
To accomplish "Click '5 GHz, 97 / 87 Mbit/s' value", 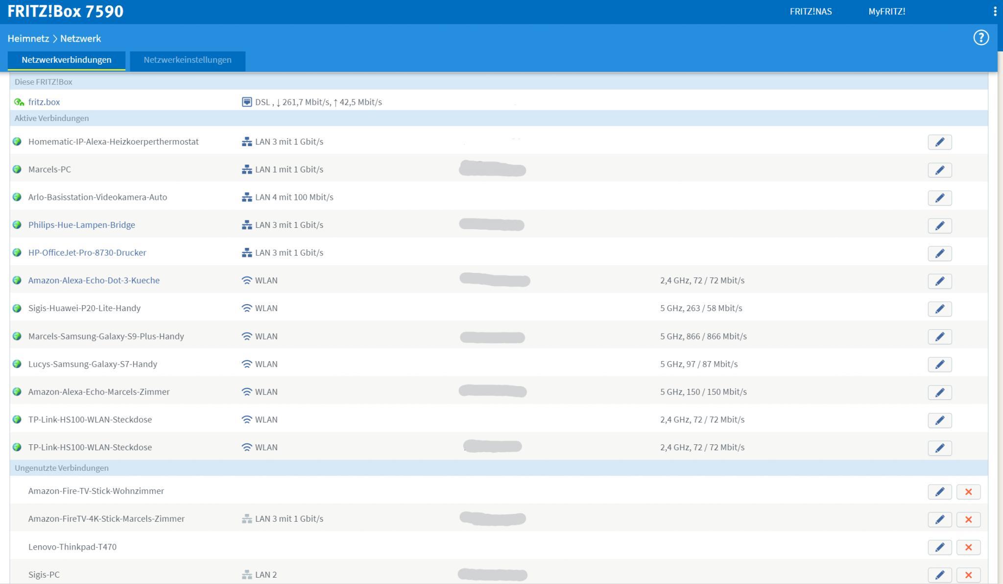I will tap(699, 364).
